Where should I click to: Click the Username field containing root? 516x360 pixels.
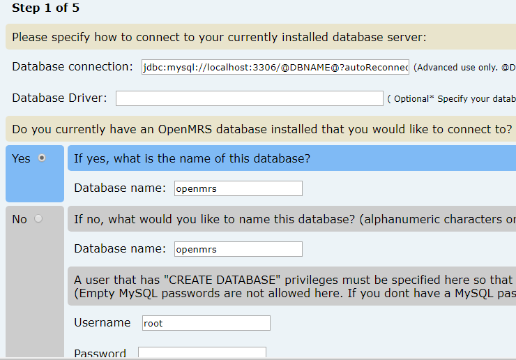tap(206, 323)
